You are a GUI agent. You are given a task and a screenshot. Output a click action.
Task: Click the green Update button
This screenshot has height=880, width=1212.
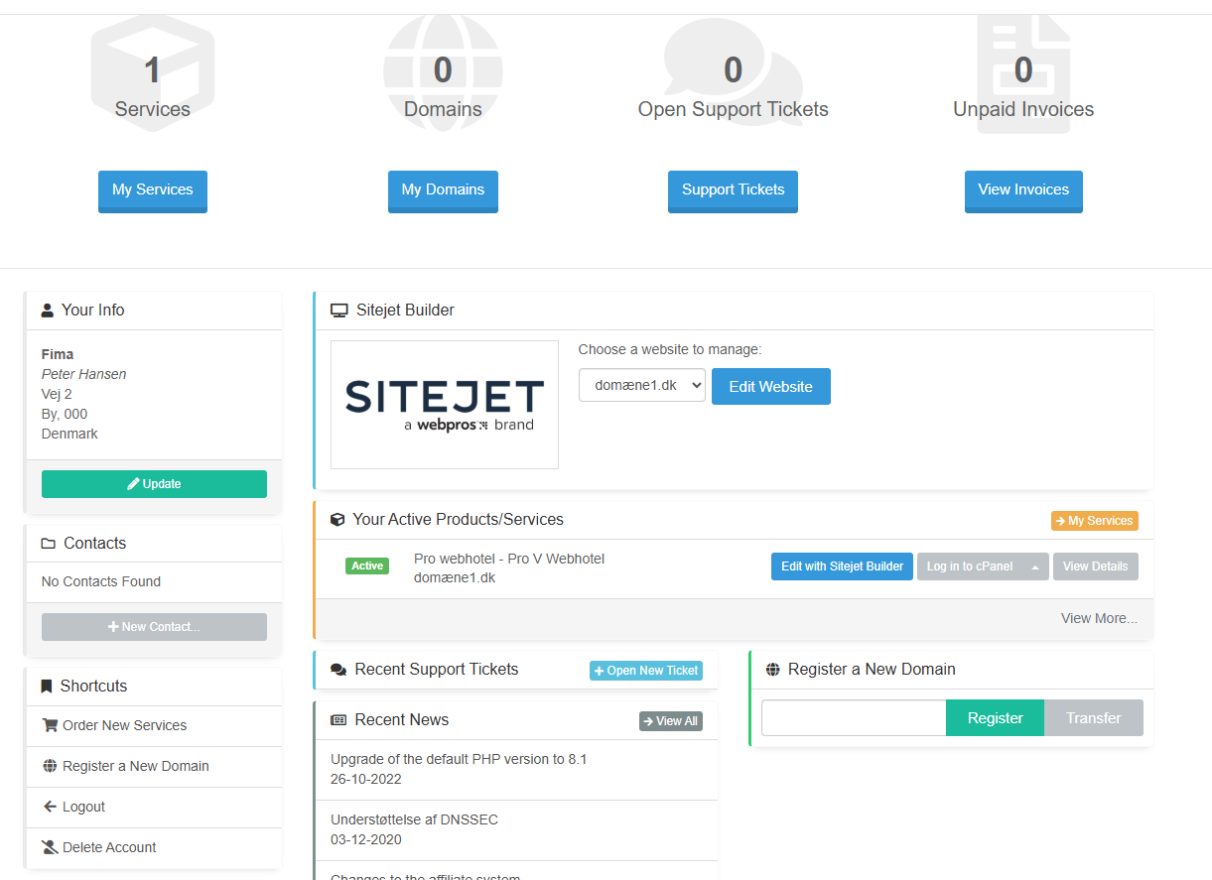[154, 484]
